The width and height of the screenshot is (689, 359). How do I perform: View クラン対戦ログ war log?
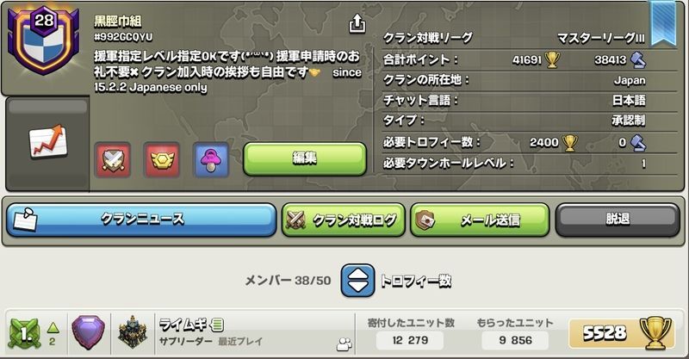(343, 220)
